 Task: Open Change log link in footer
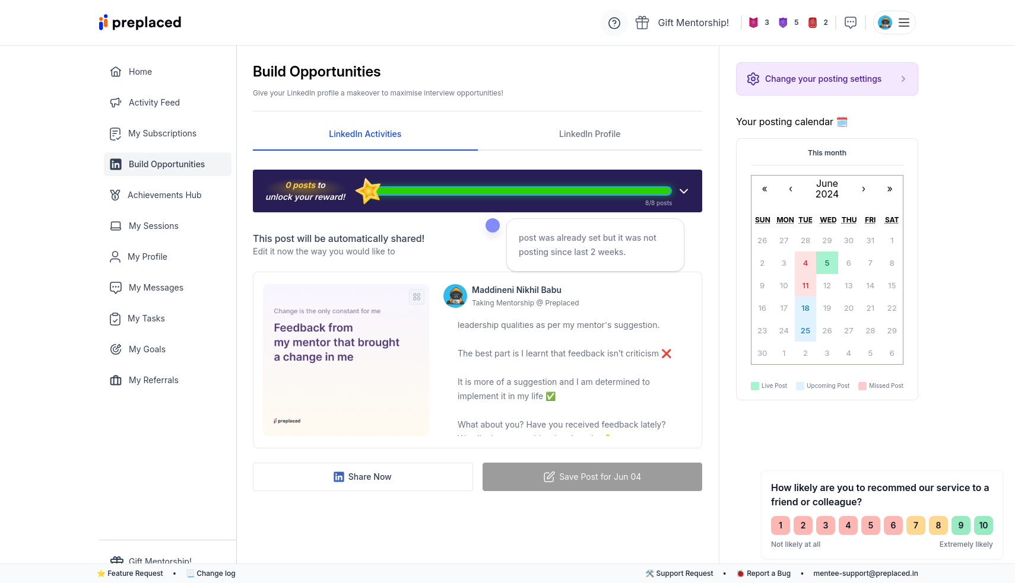pos(211,574)
